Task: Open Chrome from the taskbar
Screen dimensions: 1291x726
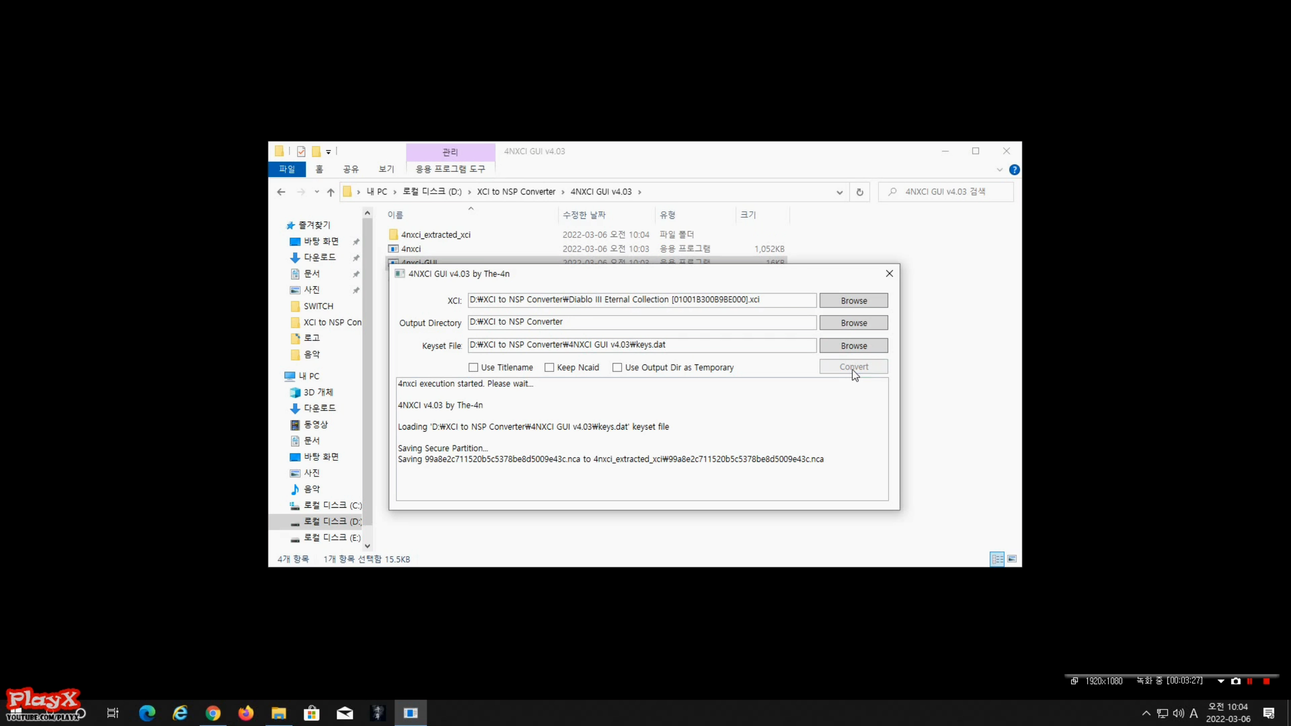Action: 213,713
